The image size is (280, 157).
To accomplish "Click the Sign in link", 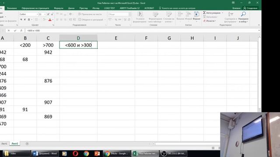I will tap(236, 8).
